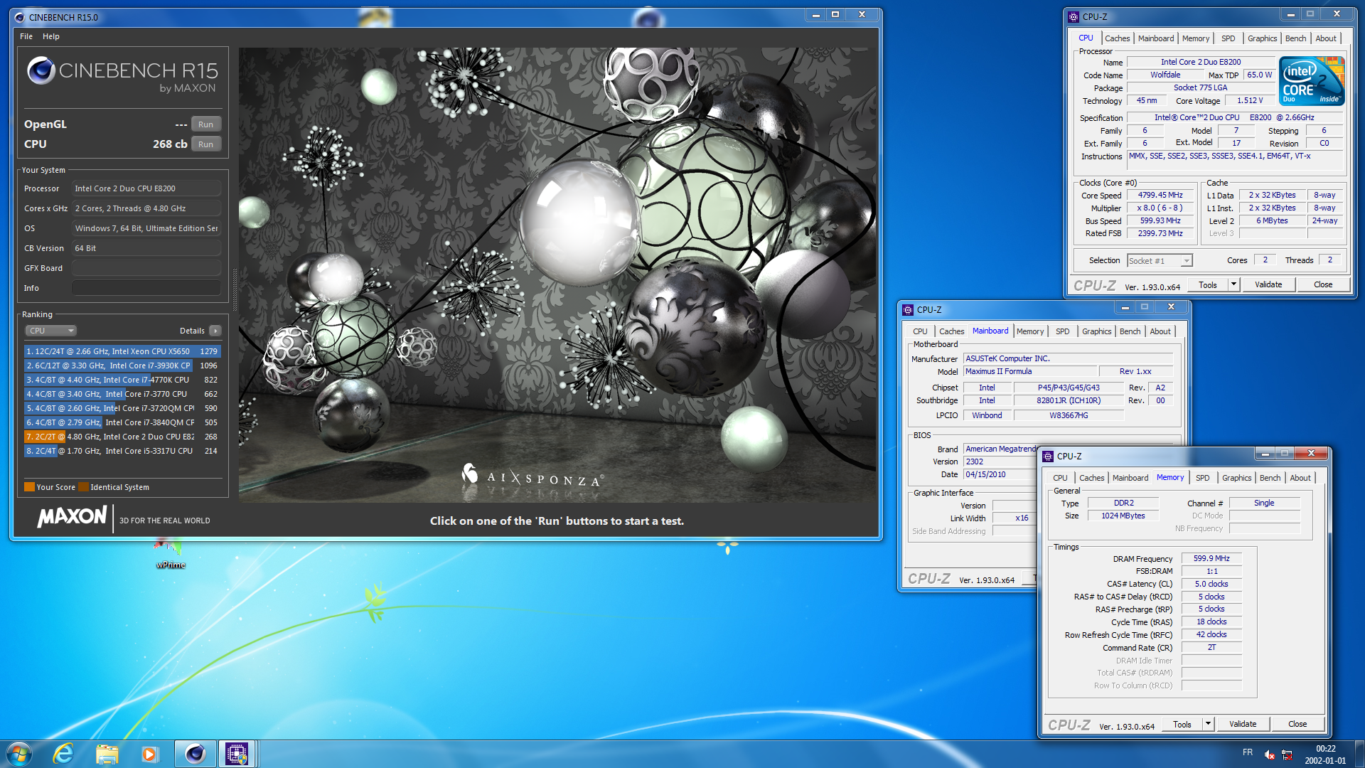The image size is (1365, 768).
Task: Click the Processor field in Your System
Action: pyautogui.click(x=146, y=188)
